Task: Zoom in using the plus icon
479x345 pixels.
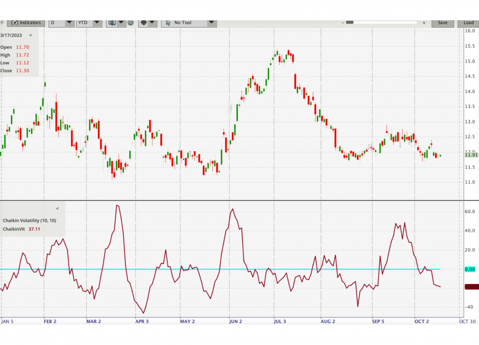Action: [424, 22]
